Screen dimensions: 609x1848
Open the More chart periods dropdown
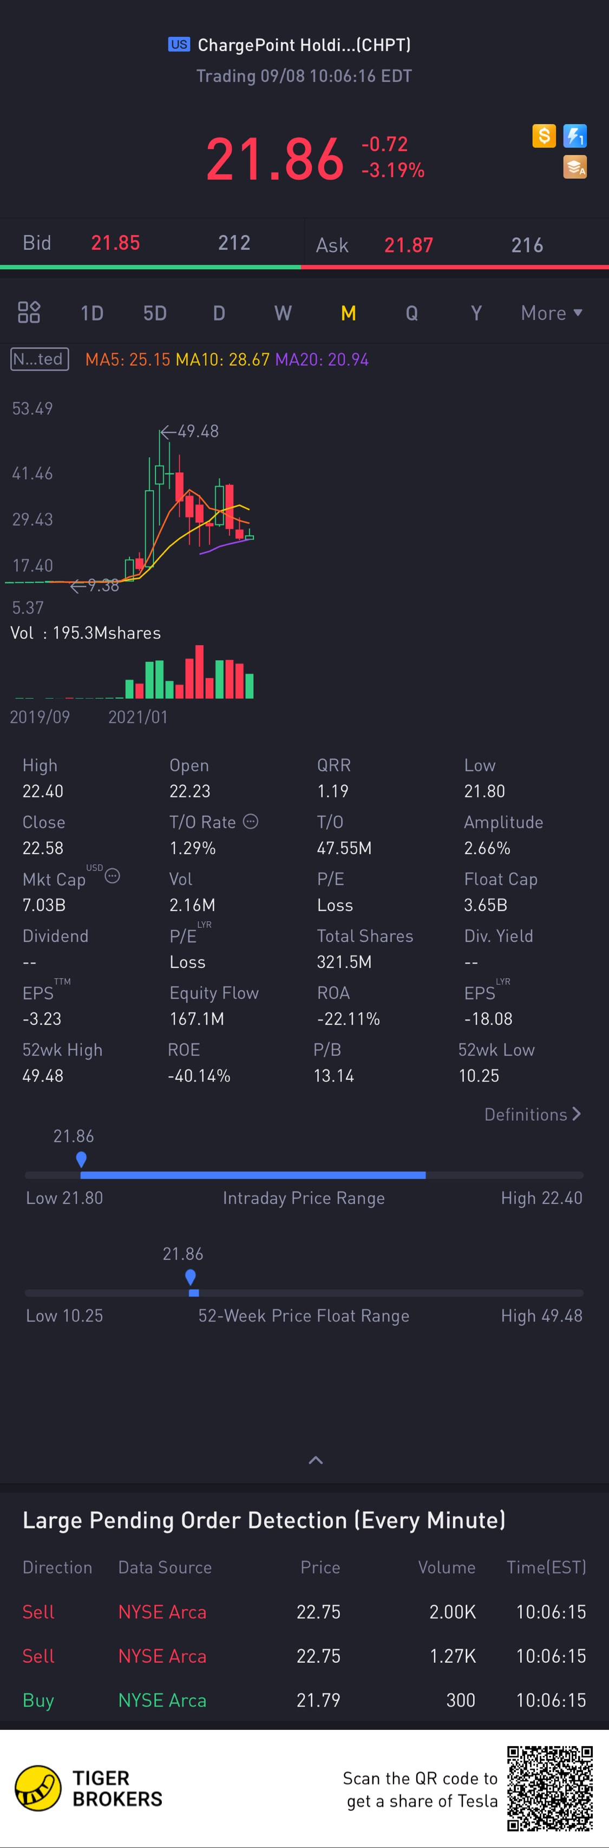coord(552,313)
